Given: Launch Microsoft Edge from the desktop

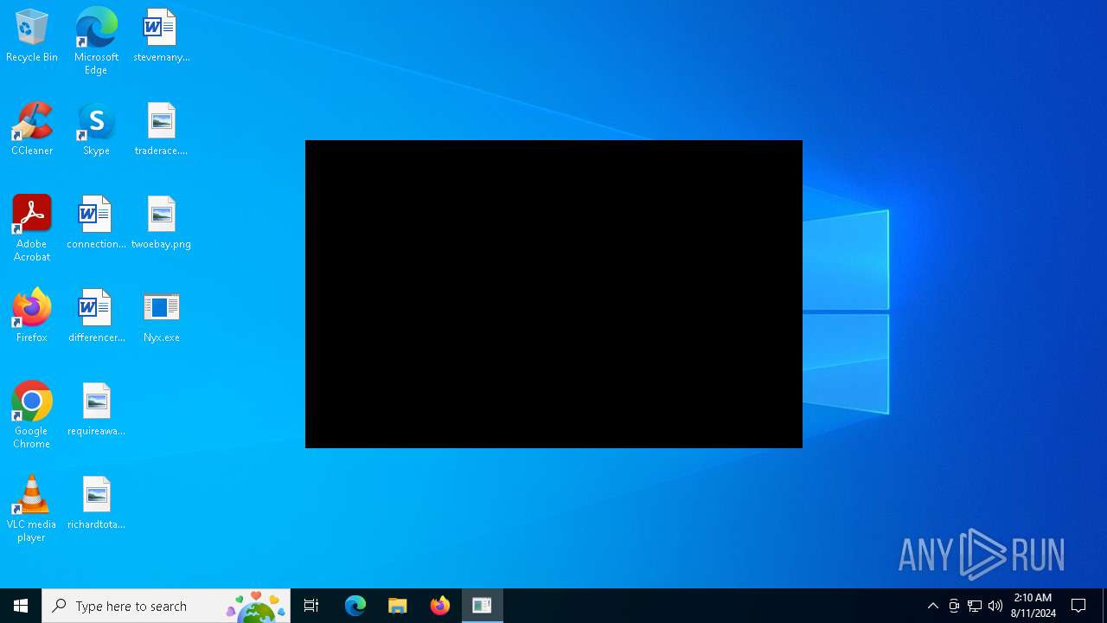Looking at the screenshot, I should pyautogui.click(x=96, y=42).
